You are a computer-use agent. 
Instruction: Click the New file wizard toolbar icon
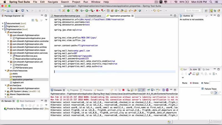[3, 11]
